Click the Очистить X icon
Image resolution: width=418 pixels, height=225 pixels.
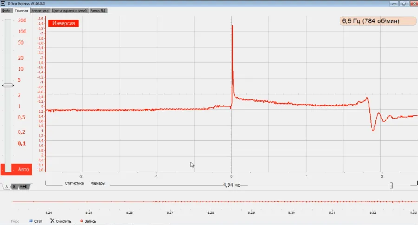(x=52, y=221)
